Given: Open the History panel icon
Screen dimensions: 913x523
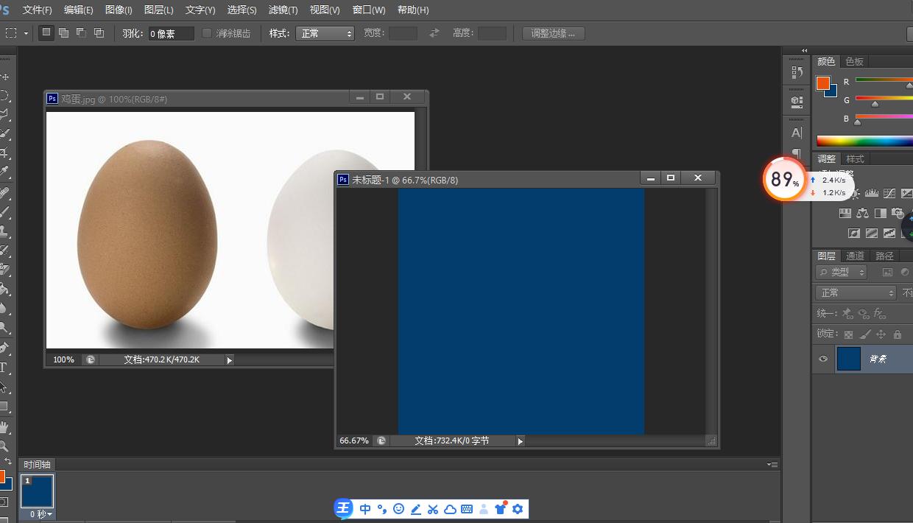Looking at the screenshot, I should tap(796, 72).
